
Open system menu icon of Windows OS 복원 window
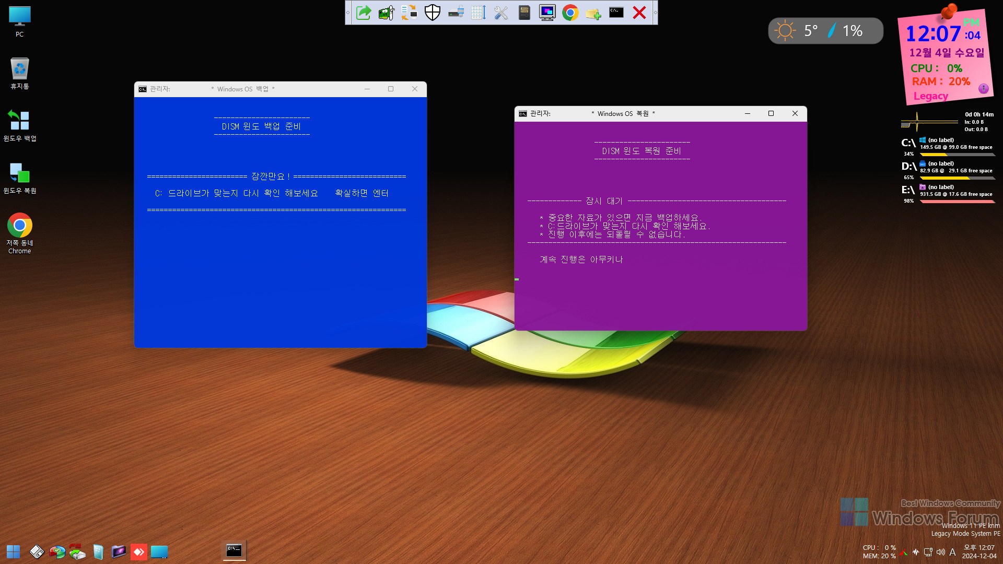pos(522,114)
